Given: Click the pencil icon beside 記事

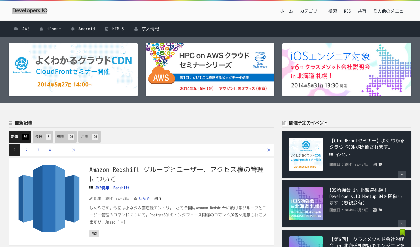Looking at the screenshot, I should [x=91, y=198].
